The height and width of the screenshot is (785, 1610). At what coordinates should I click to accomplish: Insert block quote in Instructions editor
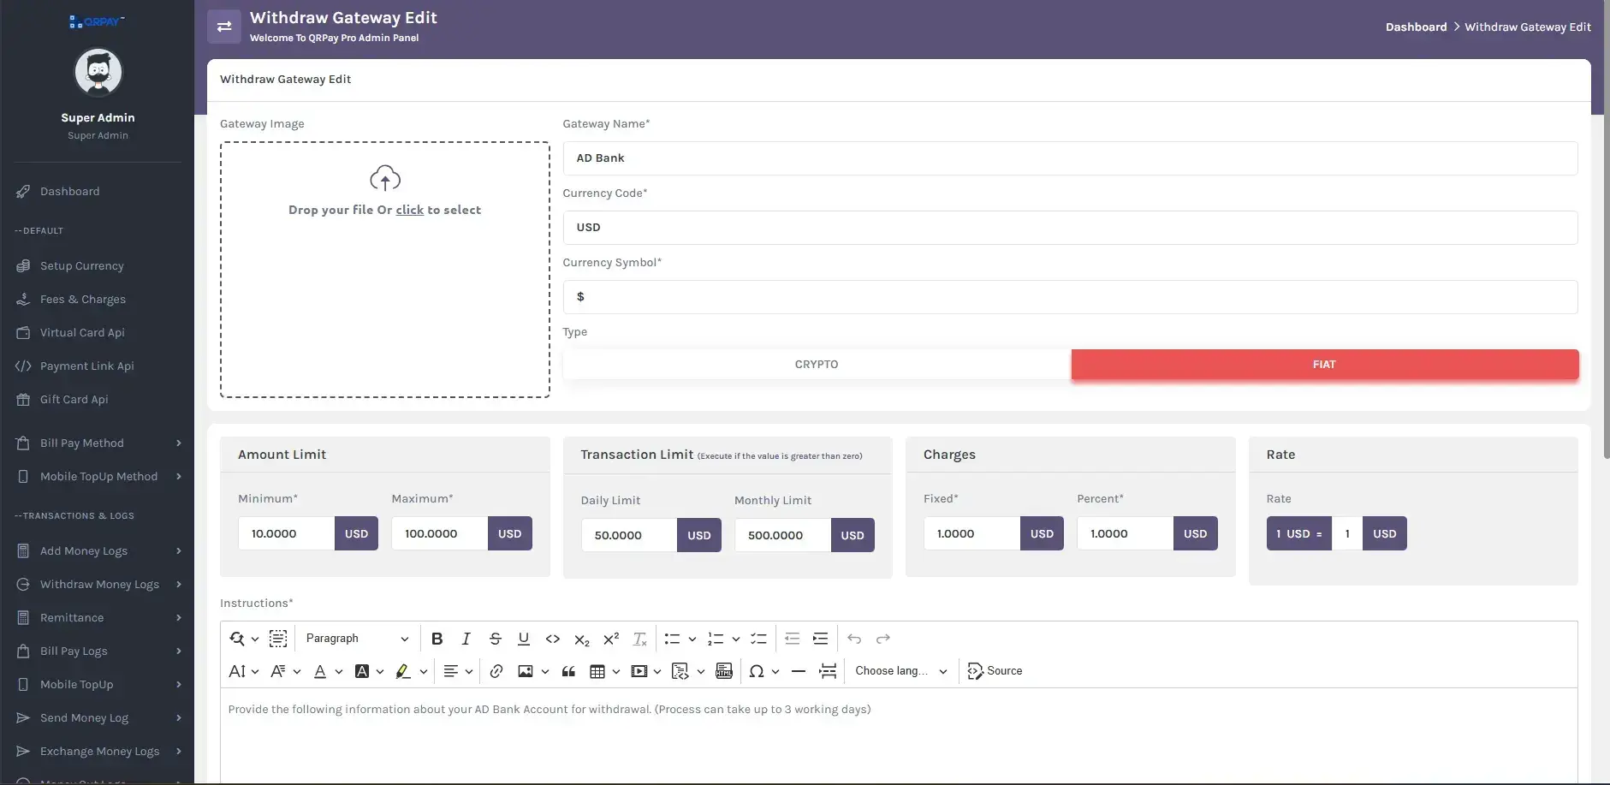tap(568, 671)
